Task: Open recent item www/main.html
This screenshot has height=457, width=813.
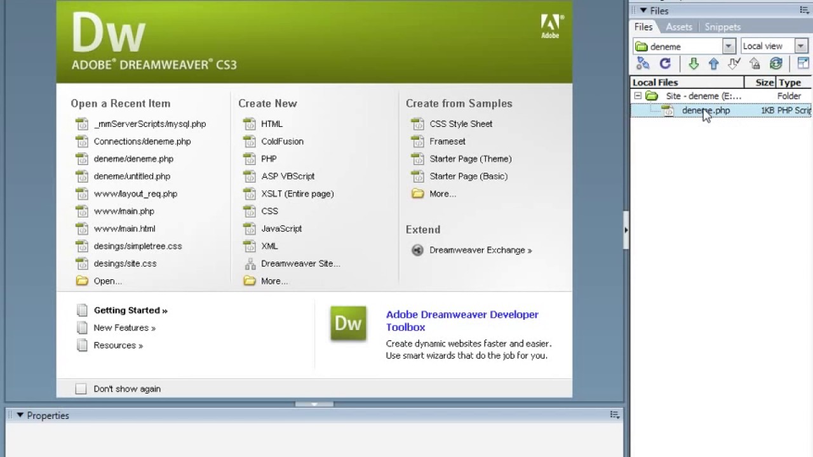Action: point(124,228)
